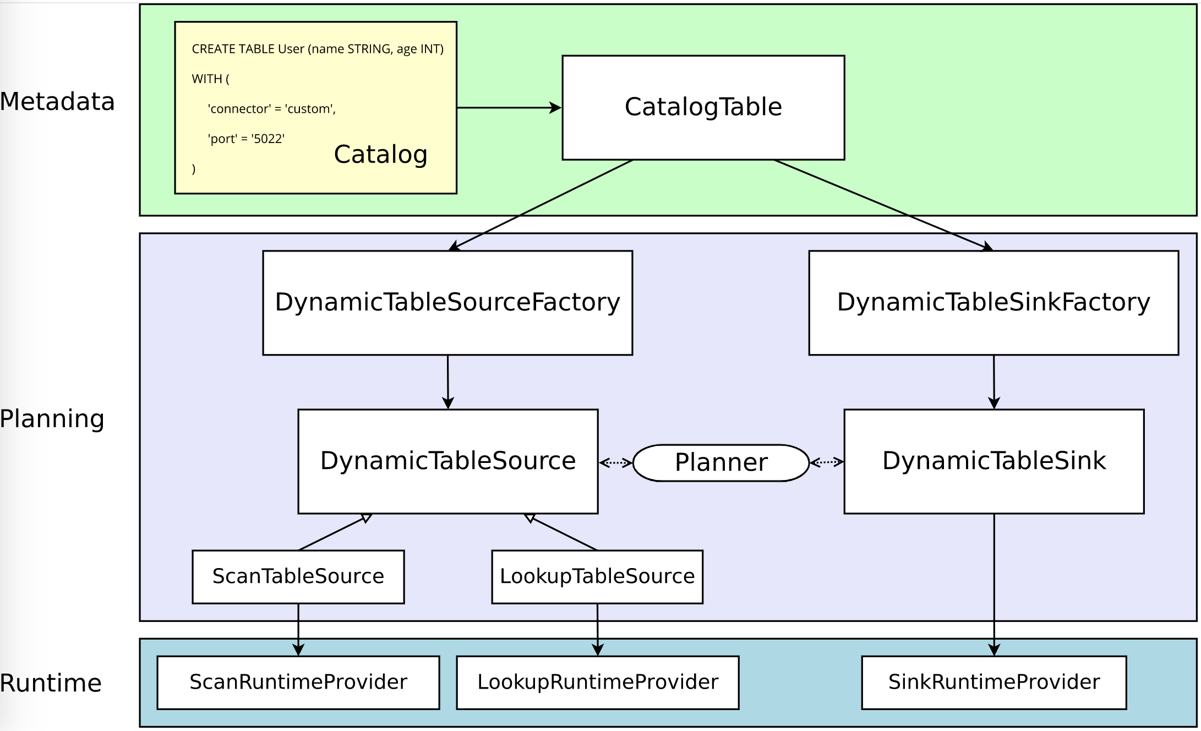Select the SinkRuntimeProvider box
This screenshot has width=1201, height=731.
click(x=994, y=683)
